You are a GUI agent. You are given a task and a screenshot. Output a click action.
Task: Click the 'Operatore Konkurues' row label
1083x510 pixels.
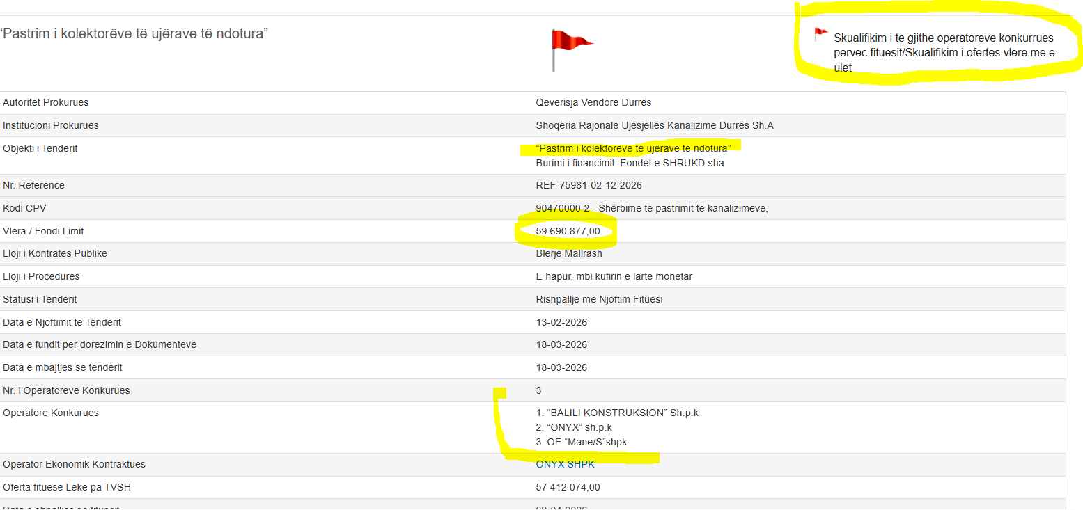51,413
